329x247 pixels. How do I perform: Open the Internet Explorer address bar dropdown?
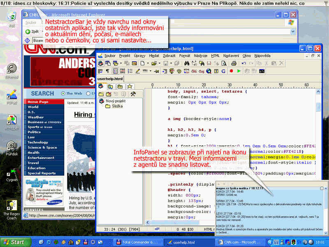[293, 32]
